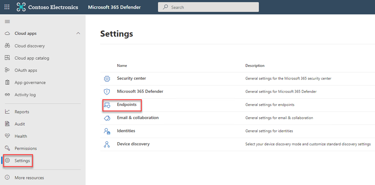Open Security center settings
The width and height of the screenshot is (375, 185).
point(131,78)
